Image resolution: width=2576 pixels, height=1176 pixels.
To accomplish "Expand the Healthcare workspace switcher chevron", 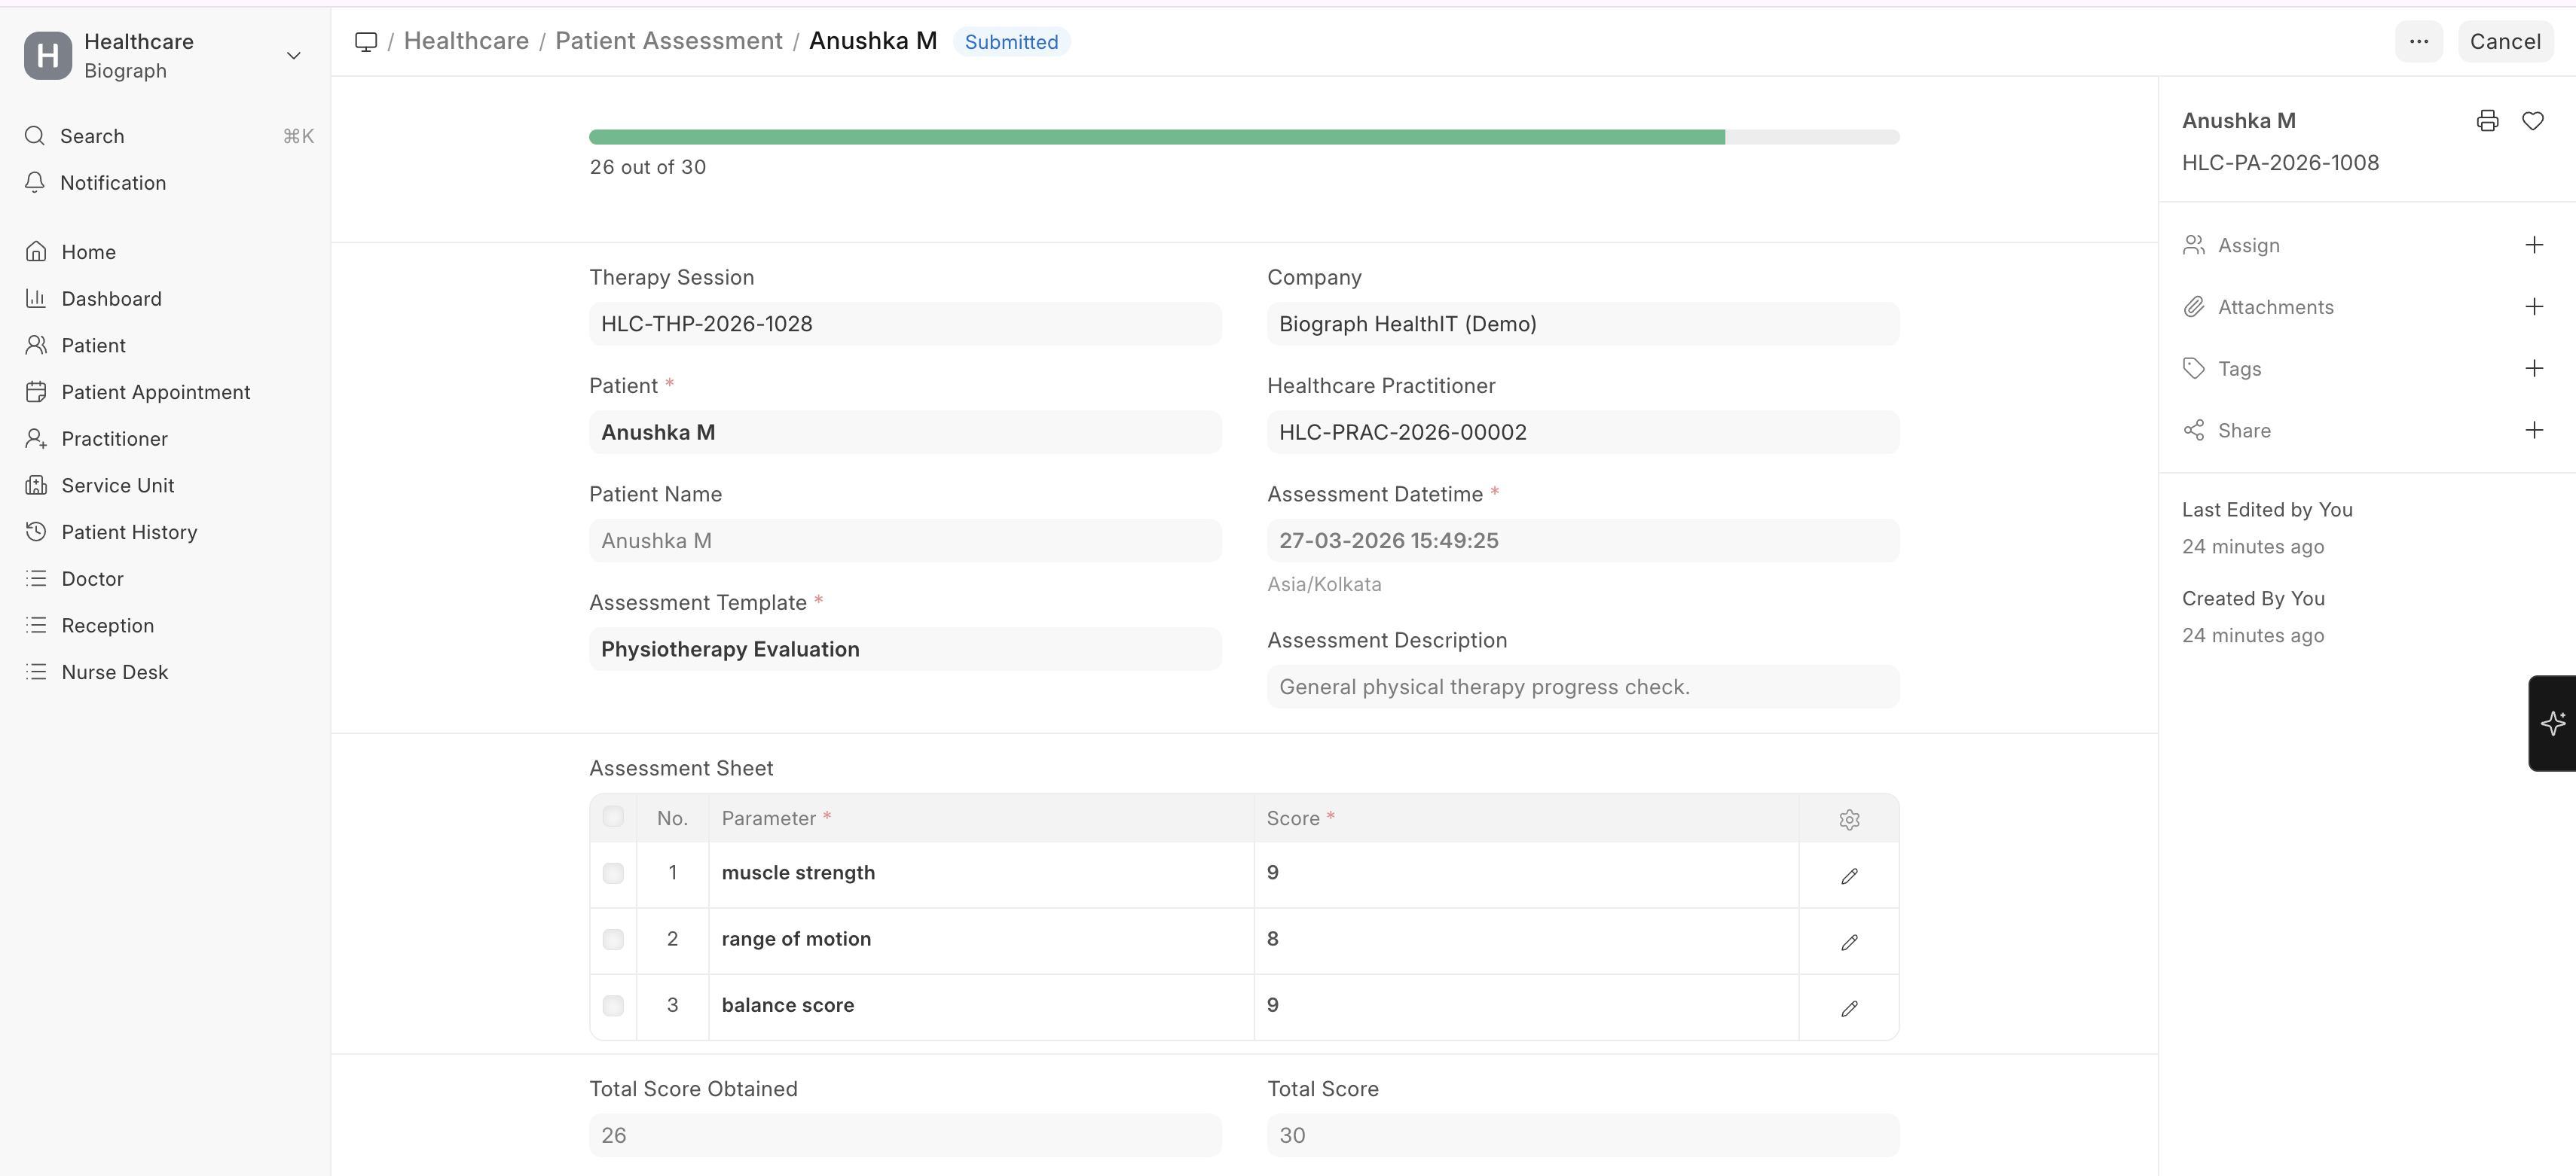I will click(x=293, y=56).
